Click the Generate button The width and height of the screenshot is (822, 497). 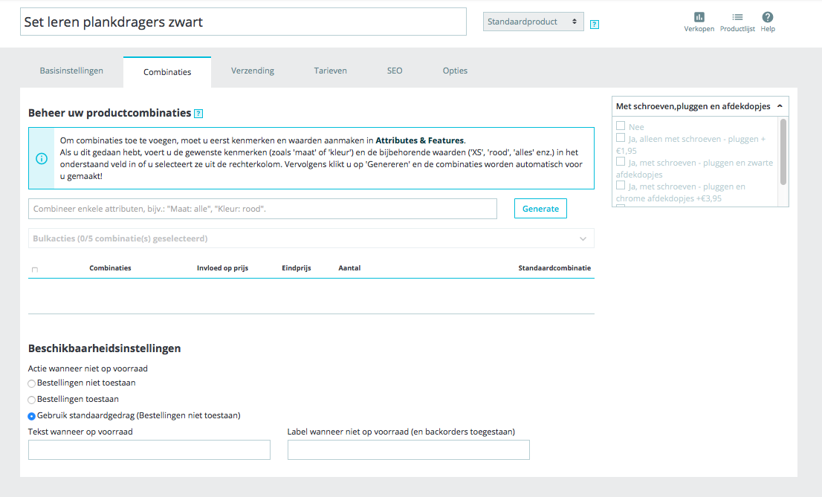(x=540, y=209)
